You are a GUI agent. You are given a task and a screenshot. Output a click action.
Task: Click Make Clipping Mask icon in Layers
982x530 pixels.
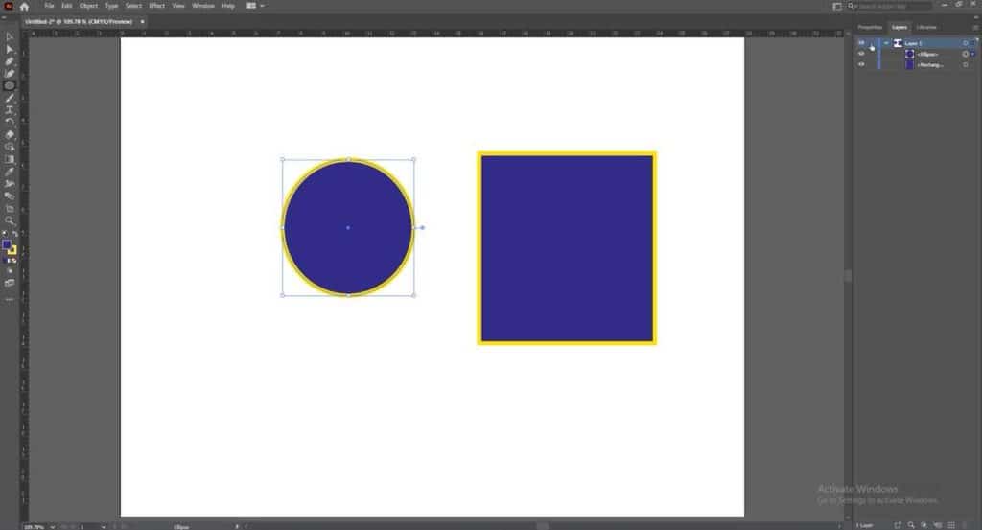(924, 525)
